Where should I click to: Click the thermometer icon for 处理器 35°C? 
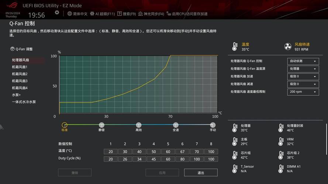235,128
